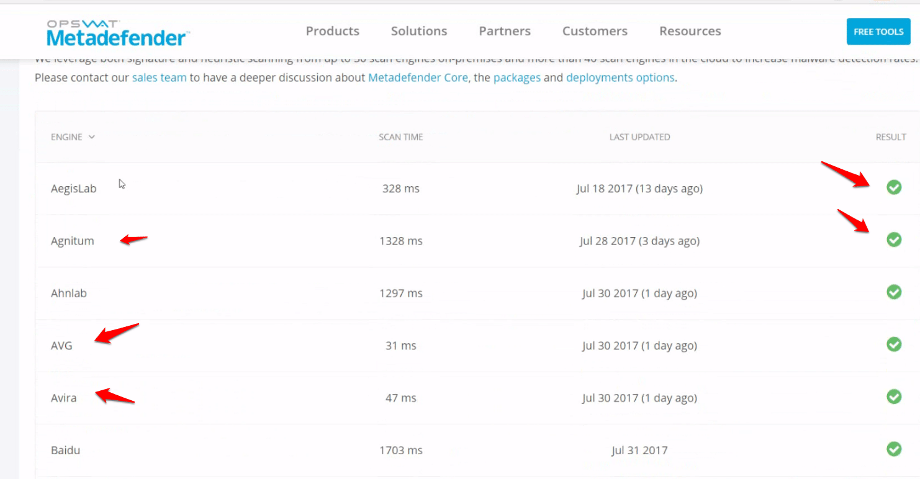Open the packages link
The image size is (920, 479).
(x=517, y=78)
